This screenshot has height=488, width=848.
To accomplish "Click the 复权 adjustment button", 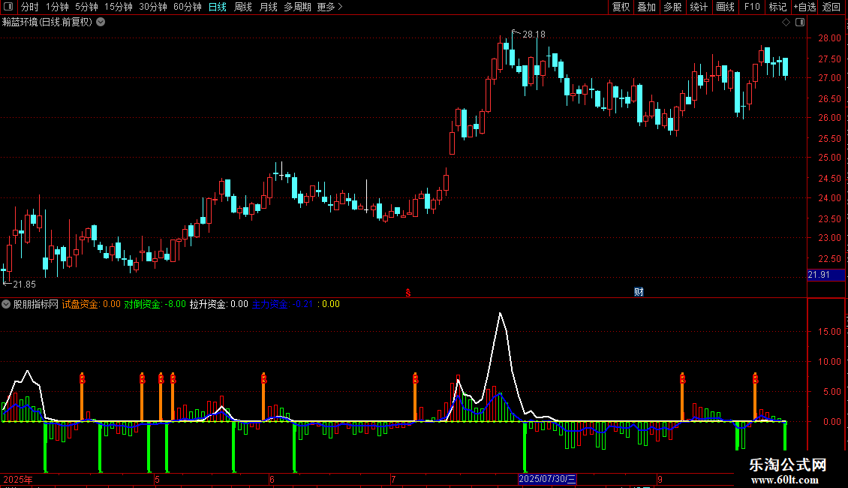I will pyautogui.click(x=621, y=7).
